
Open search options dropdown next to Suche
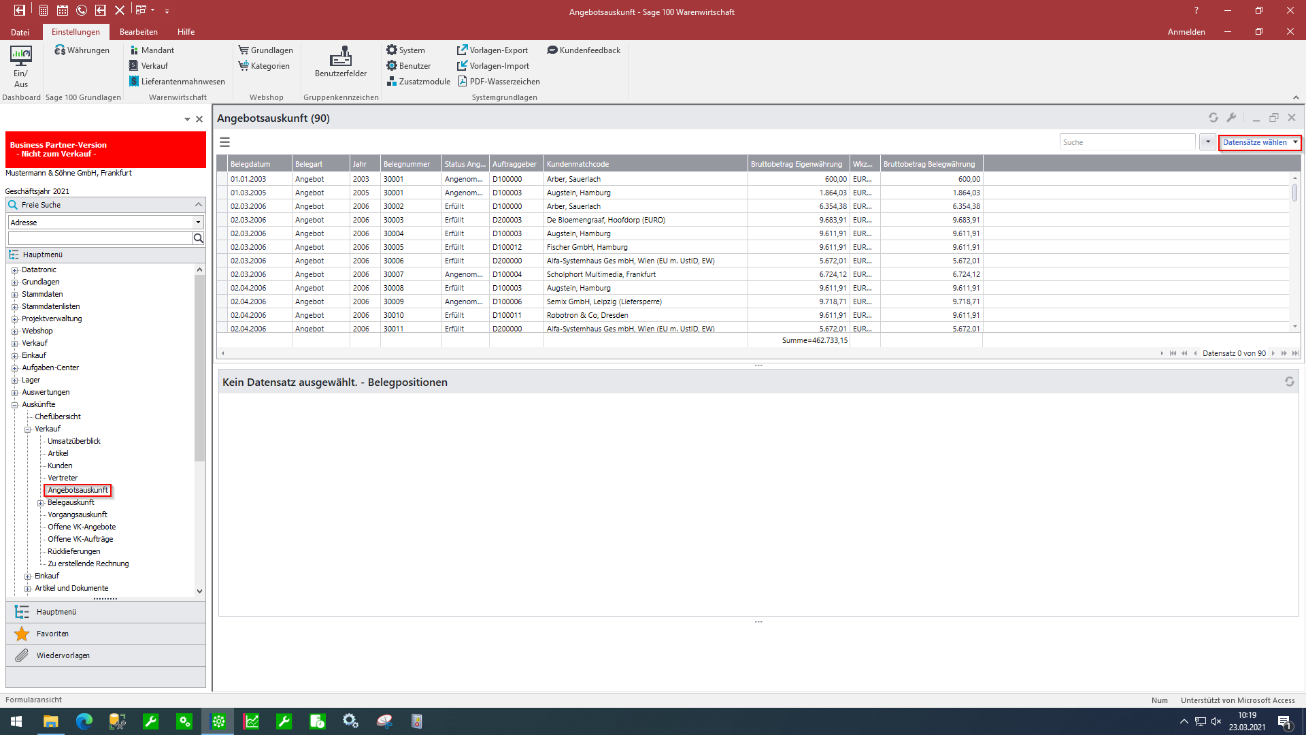[1207, 142]
